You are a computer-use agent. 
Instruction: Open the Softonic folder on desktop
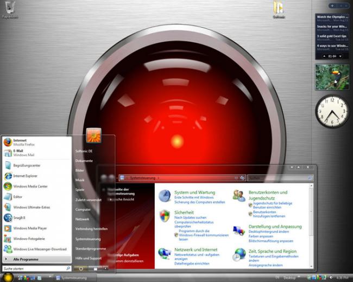279,9
